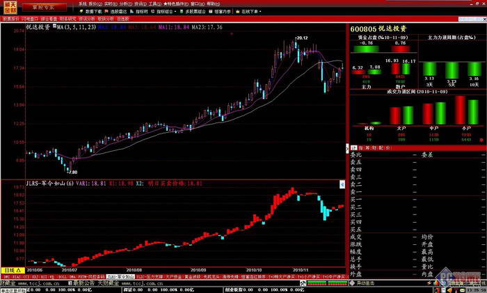Click the 委差 label
Image resolution: width=487 pixels, height=293 pixels.
pyautogui.click(x=427, y=155)
